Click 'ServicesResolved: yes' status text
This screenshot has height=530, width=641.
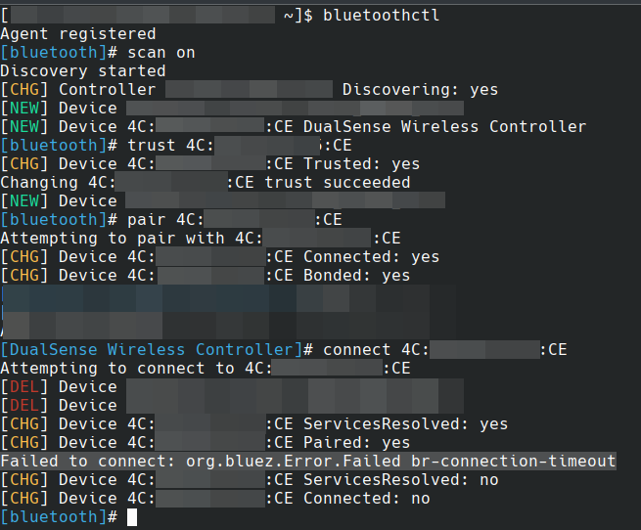[405, 424]
